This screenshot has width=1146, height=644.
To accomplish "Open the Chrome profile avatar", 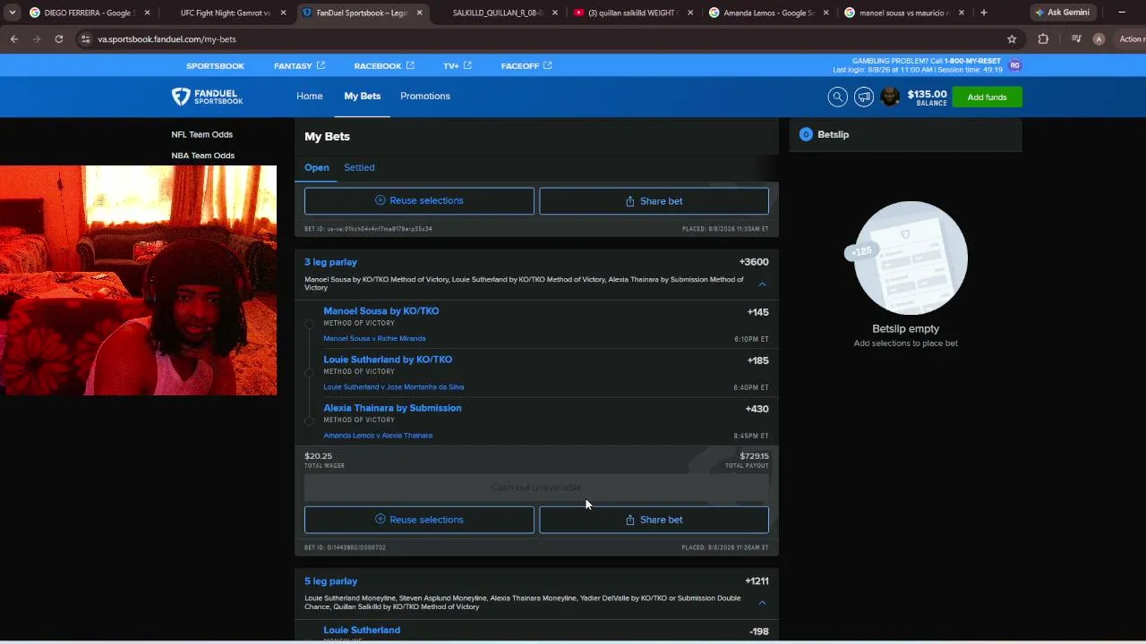I will [1099, 39].
